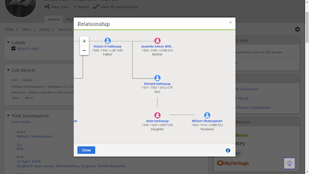The width and height of the screenshot is (309, 174).
Task: Click the lightbulb hints button
Action: pos(289,163)
